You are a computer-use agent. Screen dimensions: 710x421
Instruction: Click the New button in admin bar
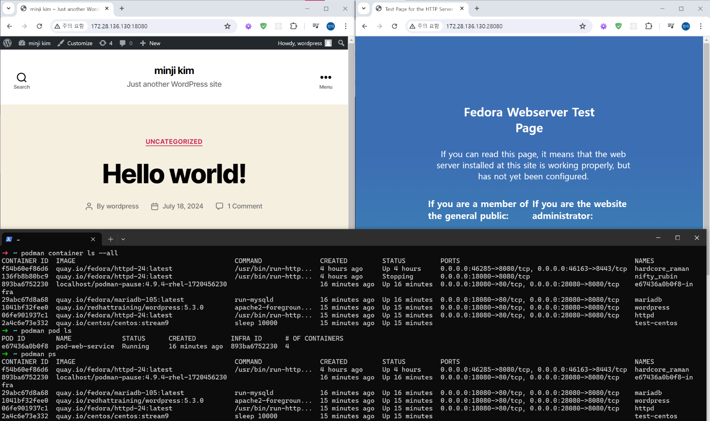tap(150, 43)
